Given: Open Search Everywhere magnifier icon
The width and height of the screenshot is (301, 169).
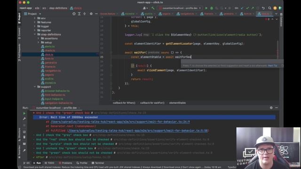Looking at the screenshot, I should [269, 8].
